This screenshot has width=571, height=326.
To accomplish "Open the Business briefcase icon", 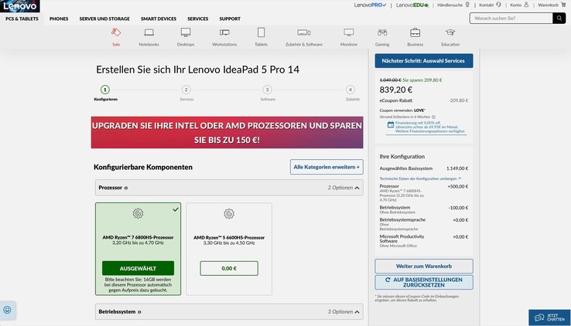I will (415, 32).
